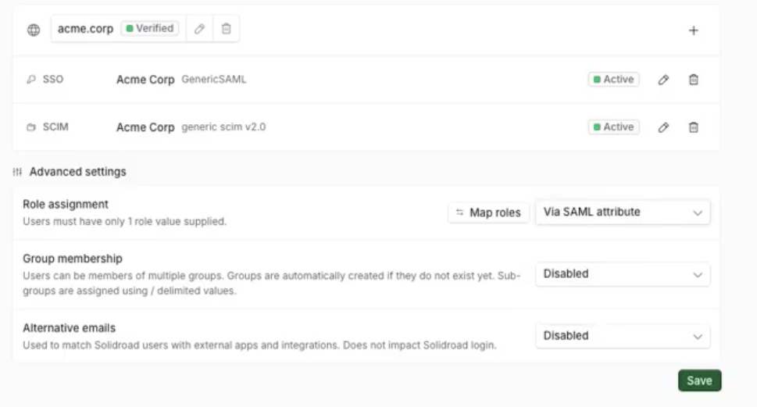Viewport: 757px width, 407px height.
Task: Edit the SSO GenericSAML connection
Action: [x=663, y=80]
